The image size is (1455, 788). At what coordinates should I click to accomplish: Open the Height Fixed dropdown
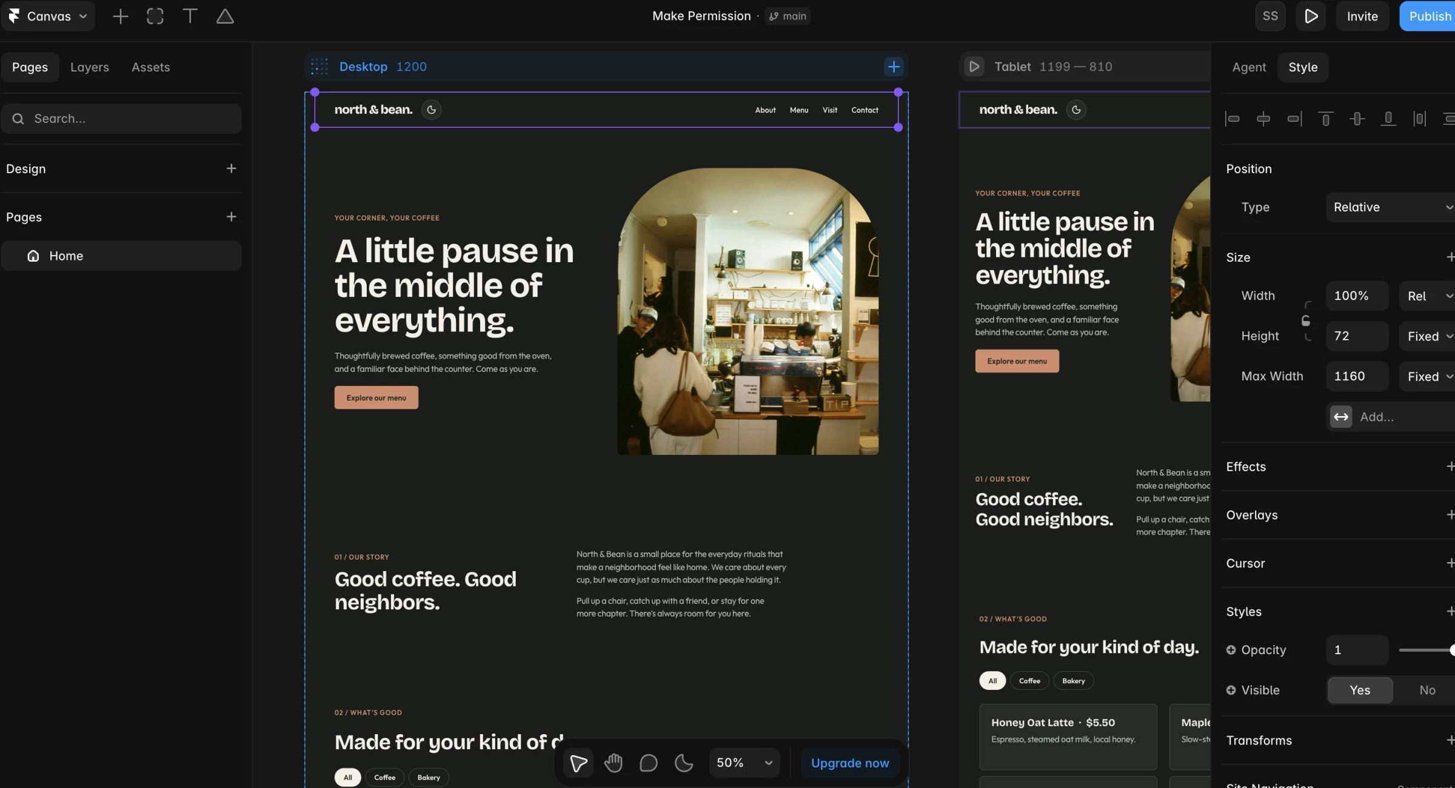click(x=1427, y=336)
